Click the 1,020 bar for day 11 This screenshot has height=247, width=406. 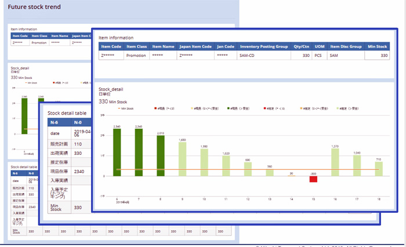226,166
